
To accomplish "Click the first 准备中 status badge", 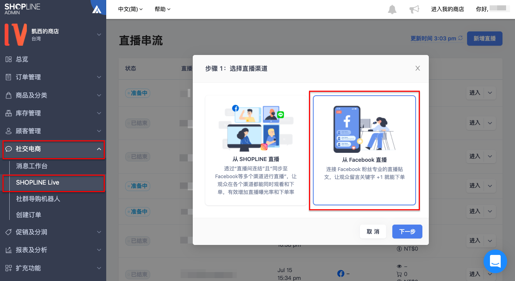I will (x=138, y=93).
